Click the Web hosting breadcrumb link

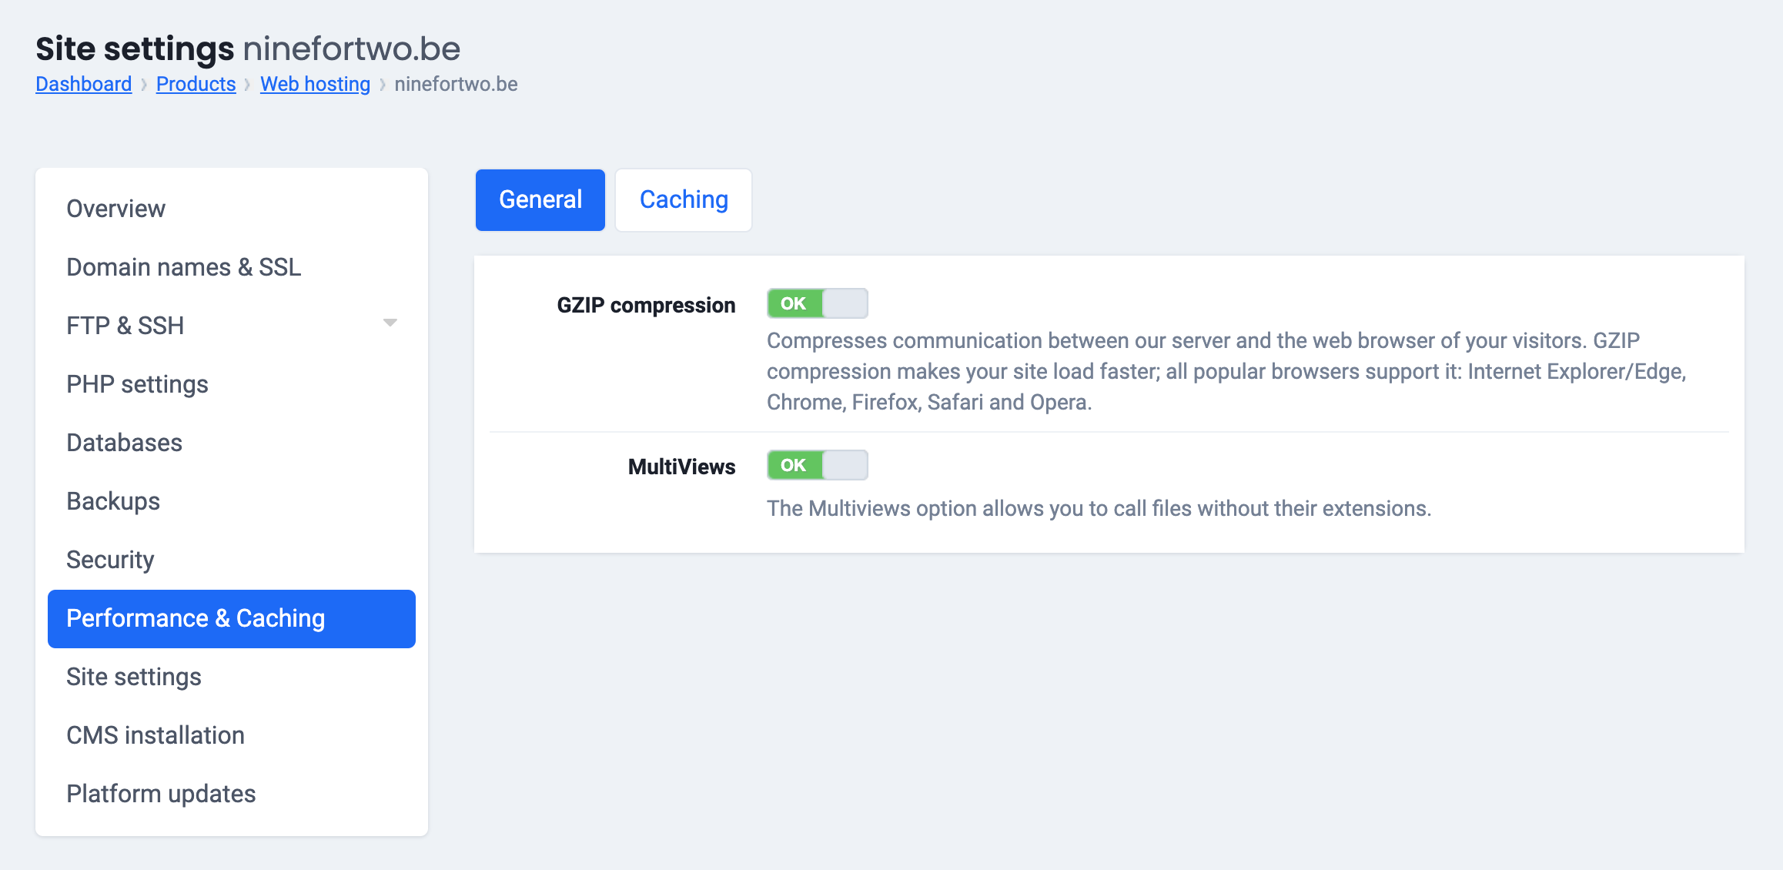[x=315, y=84]
